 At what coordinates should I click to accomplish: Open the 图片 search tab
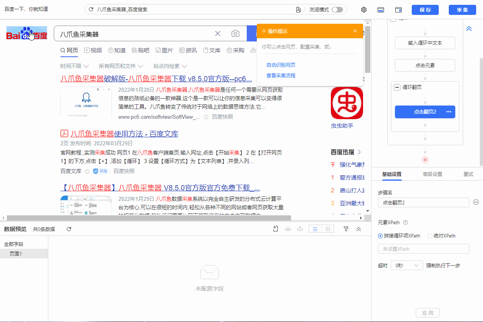pyautogui.click(x=164, y=50)
